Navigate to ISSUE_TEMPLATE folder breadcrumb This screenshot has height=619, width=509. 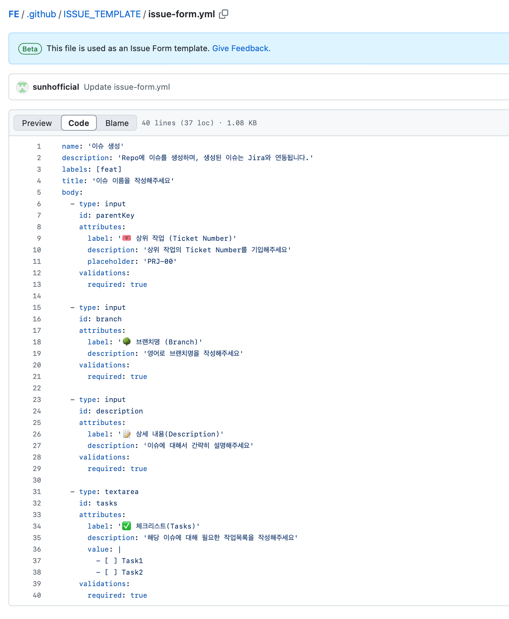point(102,14)
